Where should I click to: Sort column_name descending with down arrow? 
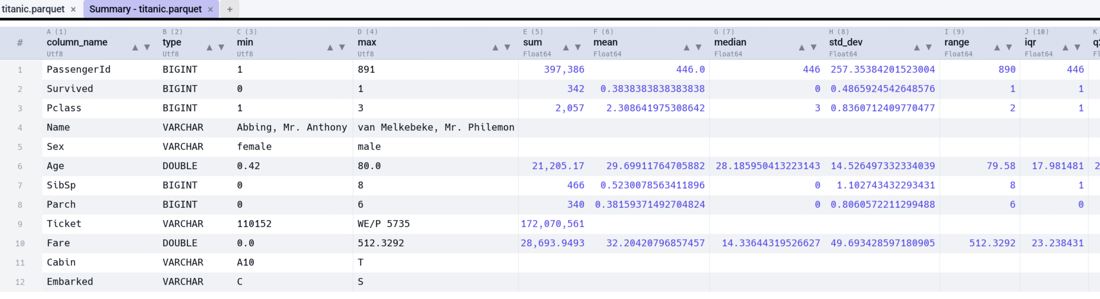(x=147, y=47)
